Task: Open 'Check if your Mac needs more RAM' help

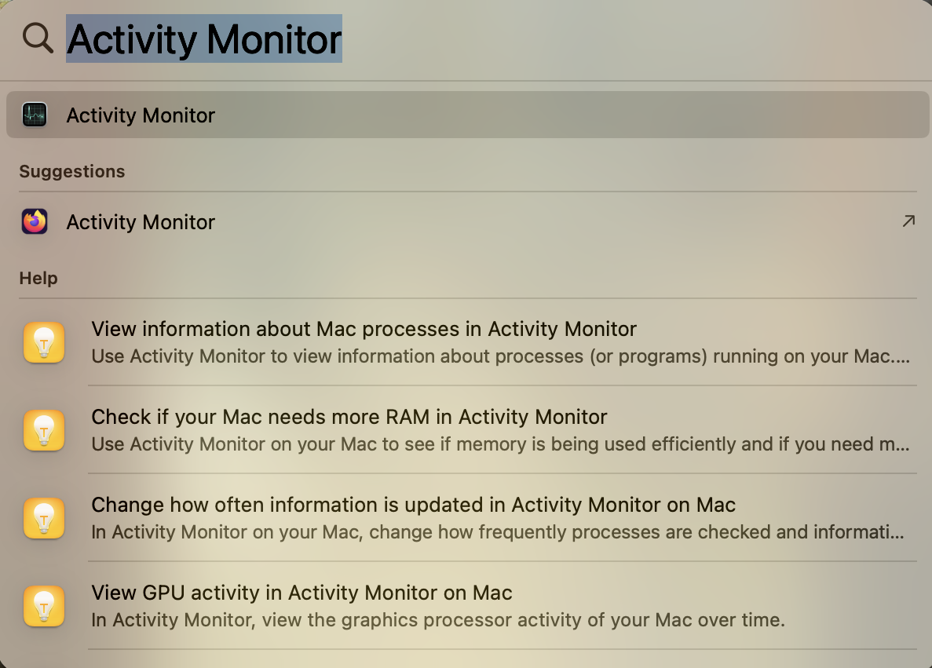Action: click(x=349, y=417)
